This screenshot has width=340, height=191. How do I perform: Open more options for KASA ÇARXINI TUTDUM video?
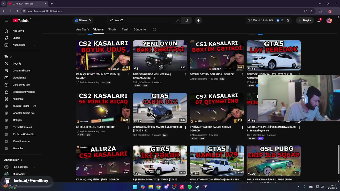129,75
